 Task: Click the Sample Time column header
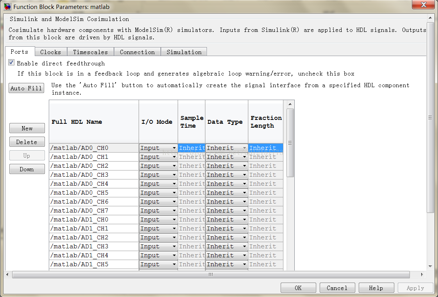192,122
